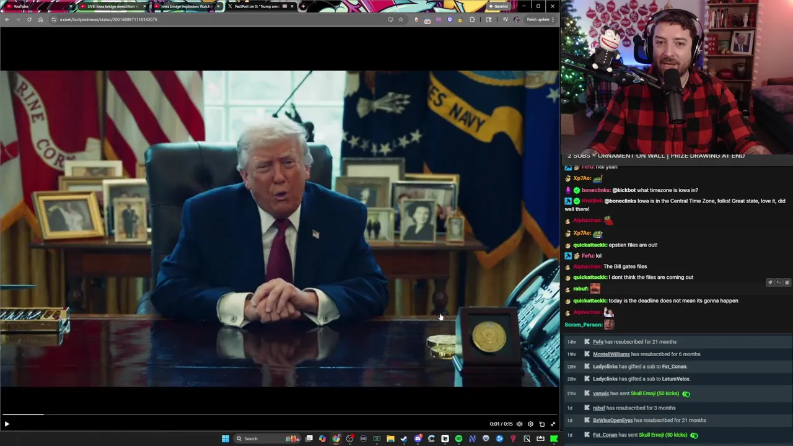Close the YouTube tab

point(71,6)
